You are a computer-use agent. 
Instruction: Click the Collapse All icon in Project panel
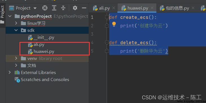coord(63,8)
